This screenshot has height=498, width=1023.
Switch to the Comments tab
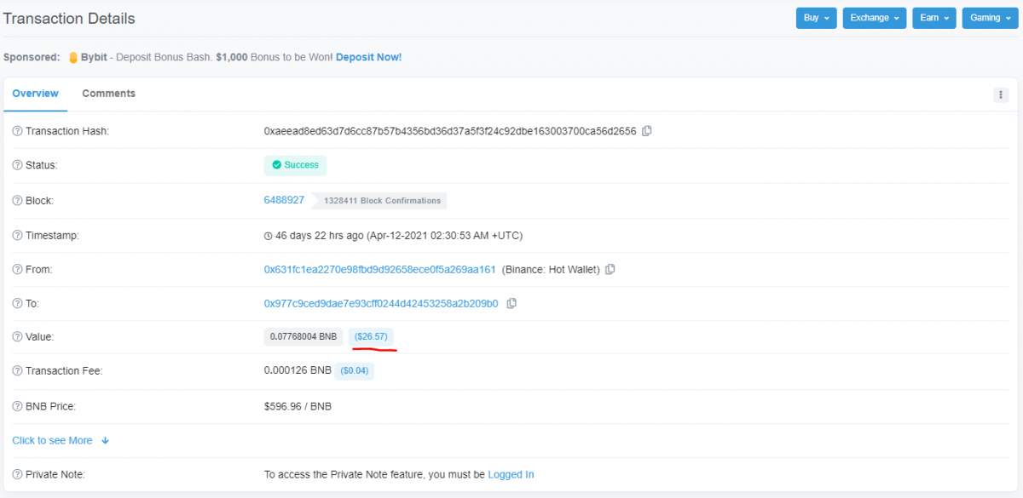coord(108,94)
